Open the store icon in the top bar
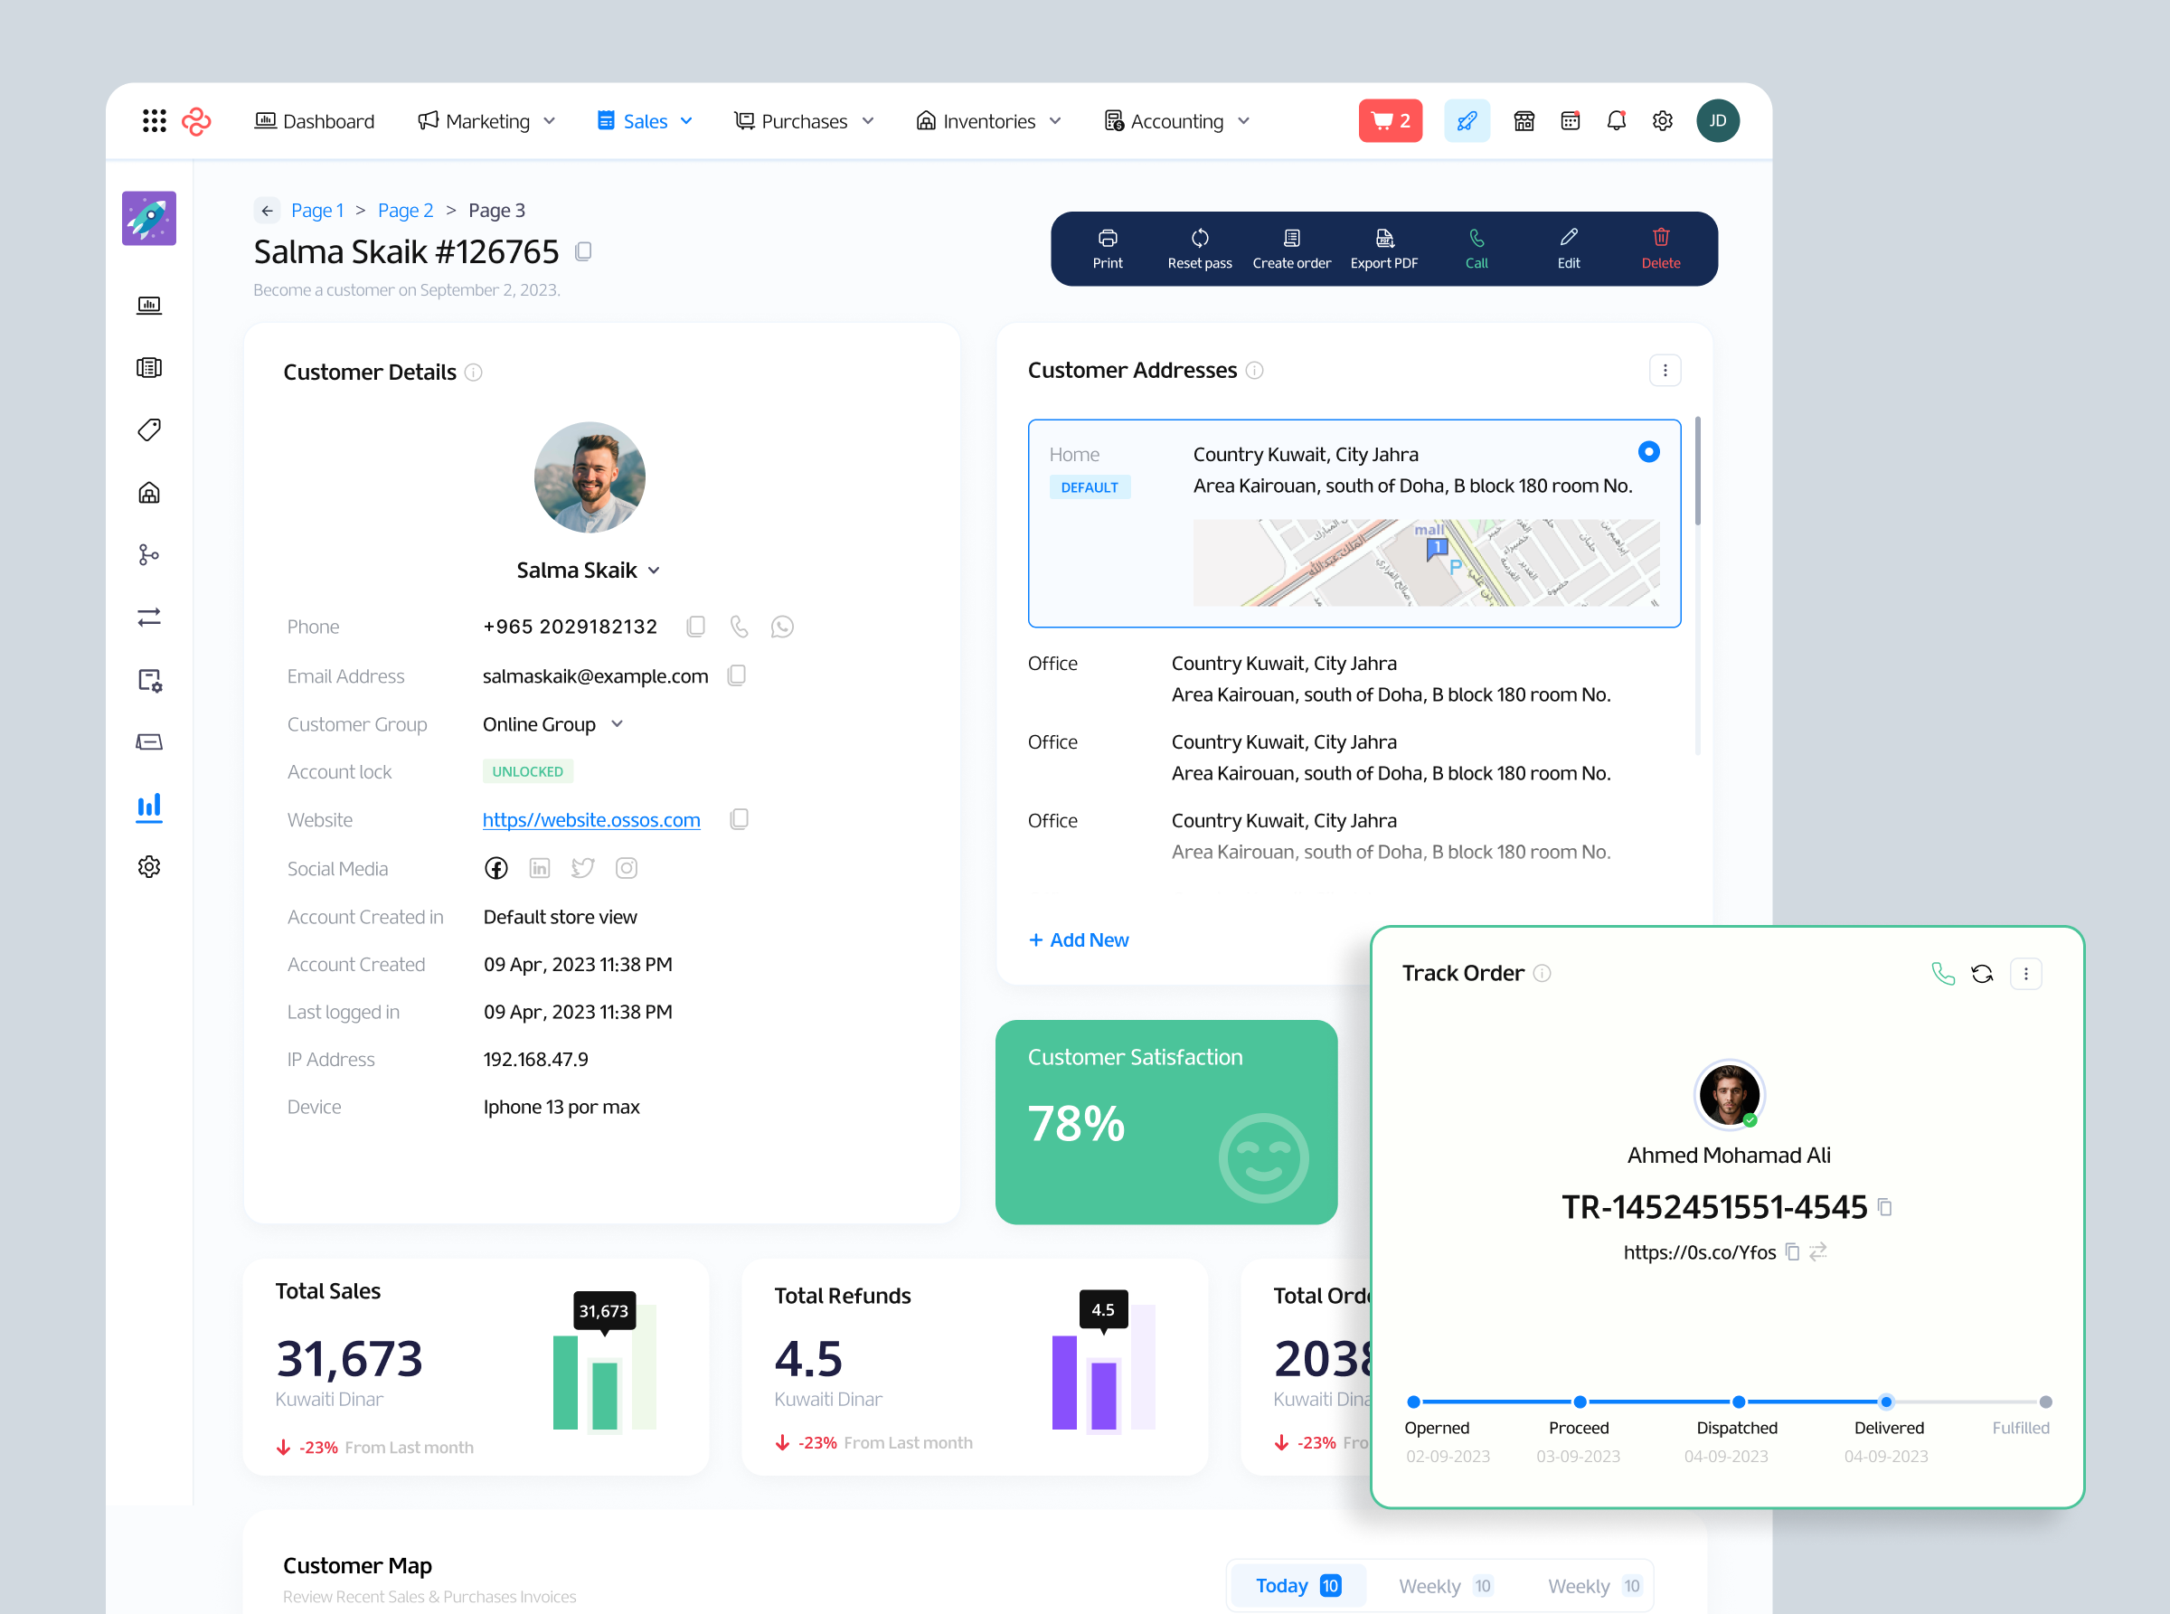Screen dimensions: 2170x1614 point(1524,120)
